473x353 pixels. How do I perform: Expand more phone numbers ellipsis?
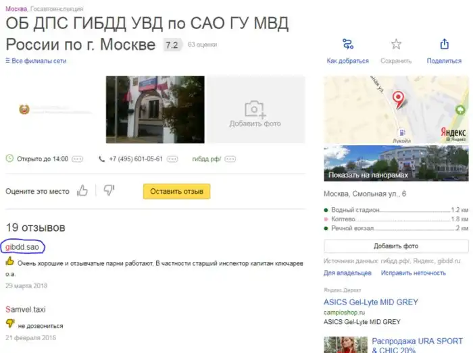pos(172,159)
